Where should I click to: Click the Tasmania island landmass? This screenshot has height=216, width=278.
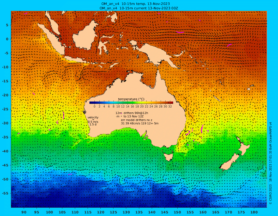pyautogui.click(x=168, y=157)
